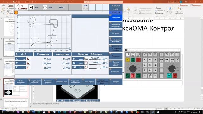Click the Design Ideas icon in PowerPoint ribbon
Image resolution: width=203 pixels, height=114 pixels.
click(179, 9)
